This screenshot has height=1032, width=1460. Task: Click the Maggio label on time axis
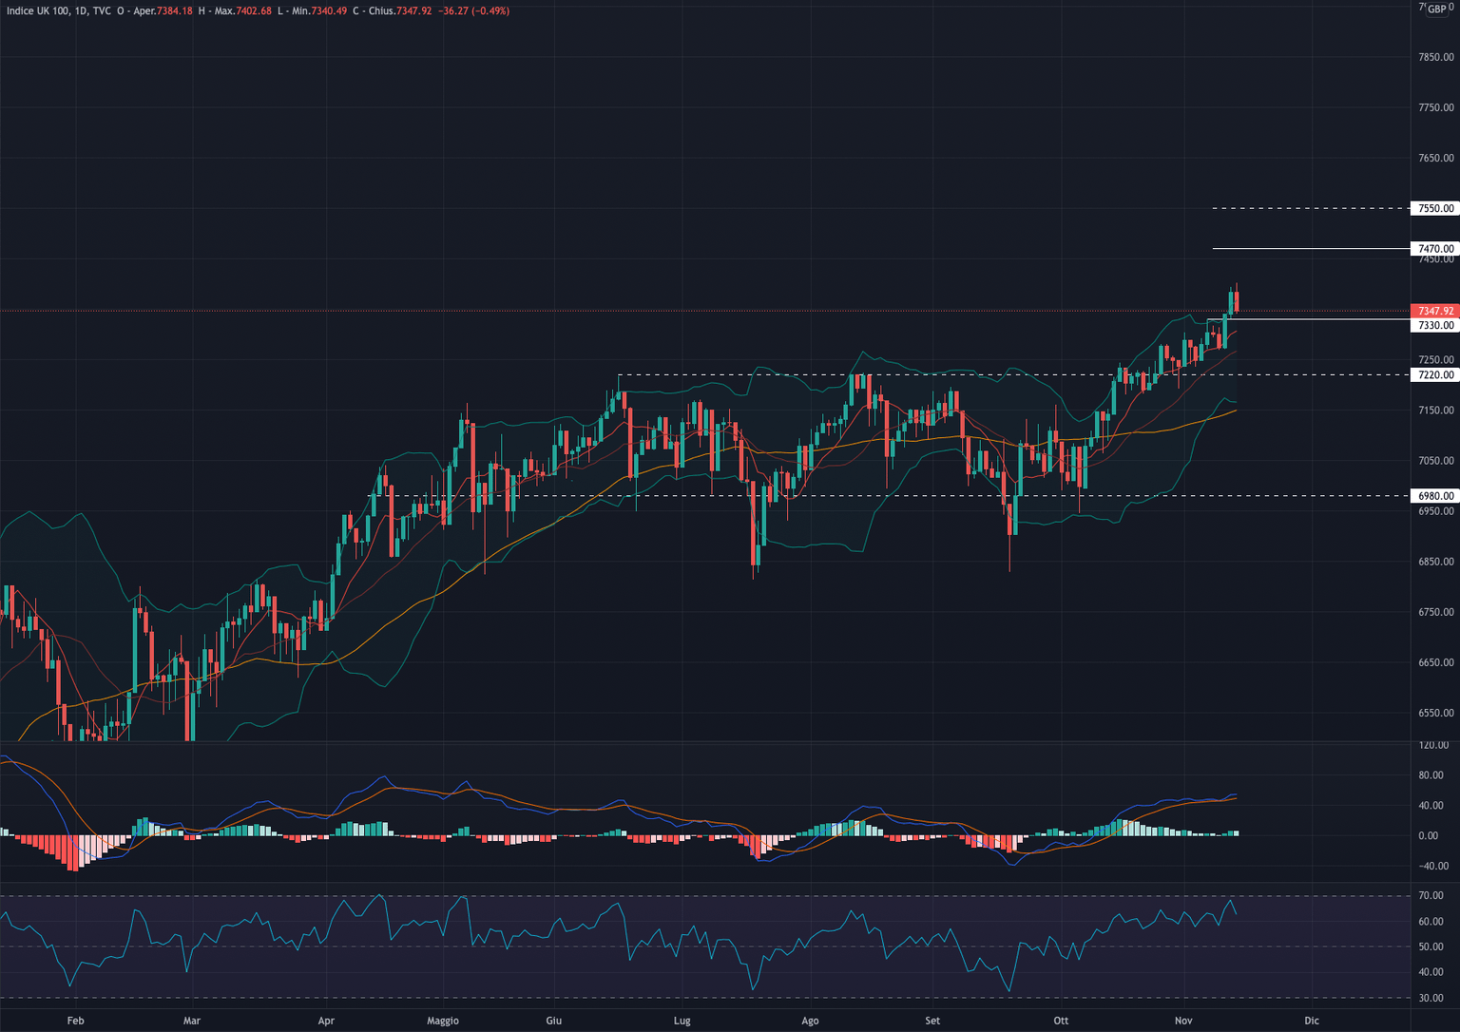click(x=443, y=1021)
